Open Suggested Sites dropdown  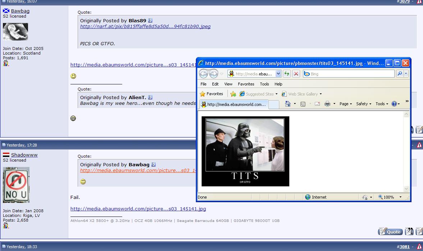(x=258, y=94)
